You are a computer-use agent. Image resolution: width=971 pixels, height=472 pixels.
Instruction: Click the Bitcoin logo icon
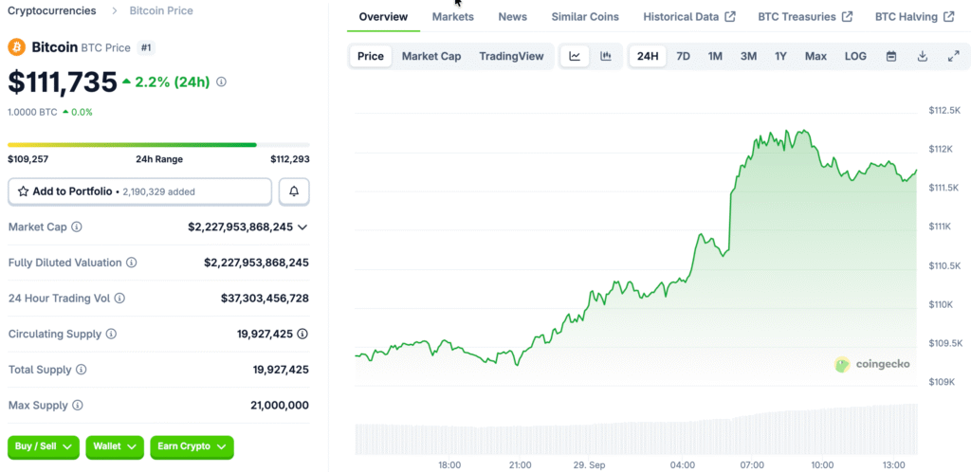[x=16, y=47]
